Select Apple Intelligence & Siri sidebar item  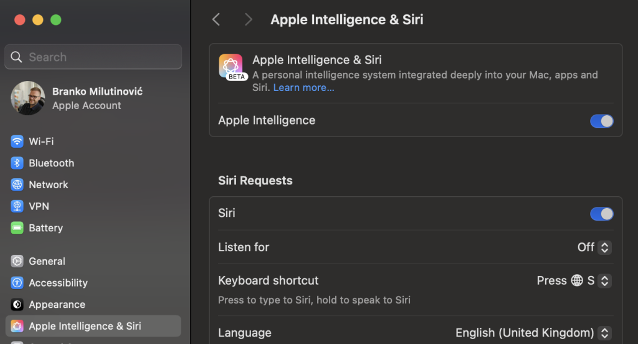tap(85, 326)
